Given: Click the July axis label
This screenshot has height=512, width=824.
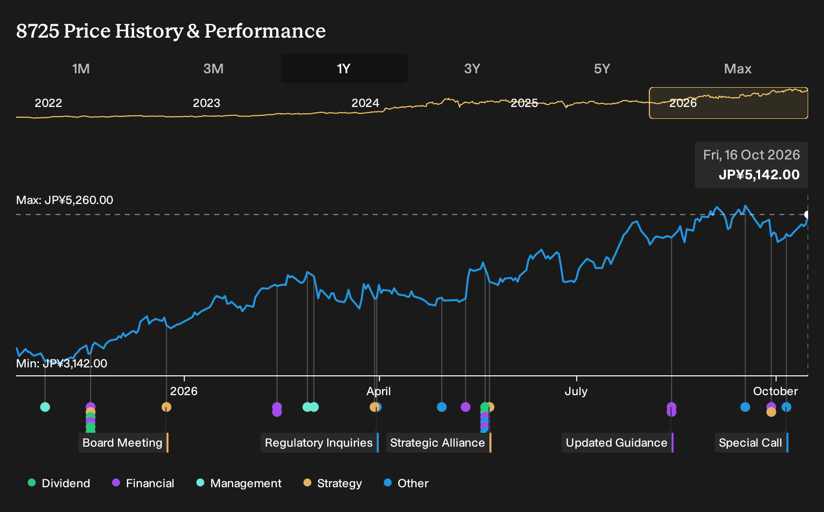Looking at the screenshot, I should 576,391.
